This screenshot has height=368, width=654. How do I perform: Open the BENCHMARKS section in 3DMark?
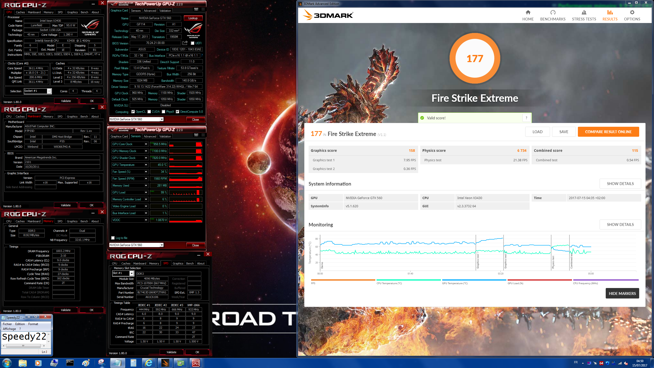(553, 15)
